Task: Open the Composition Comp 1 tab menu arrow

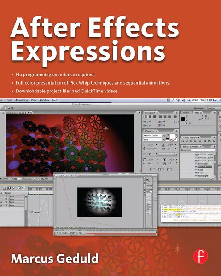Action: (29, 113)
